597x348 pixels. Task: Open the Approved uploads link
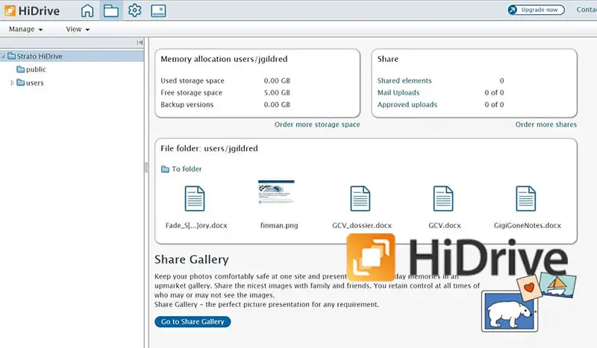pyautogui.click(x=407, y=104)
